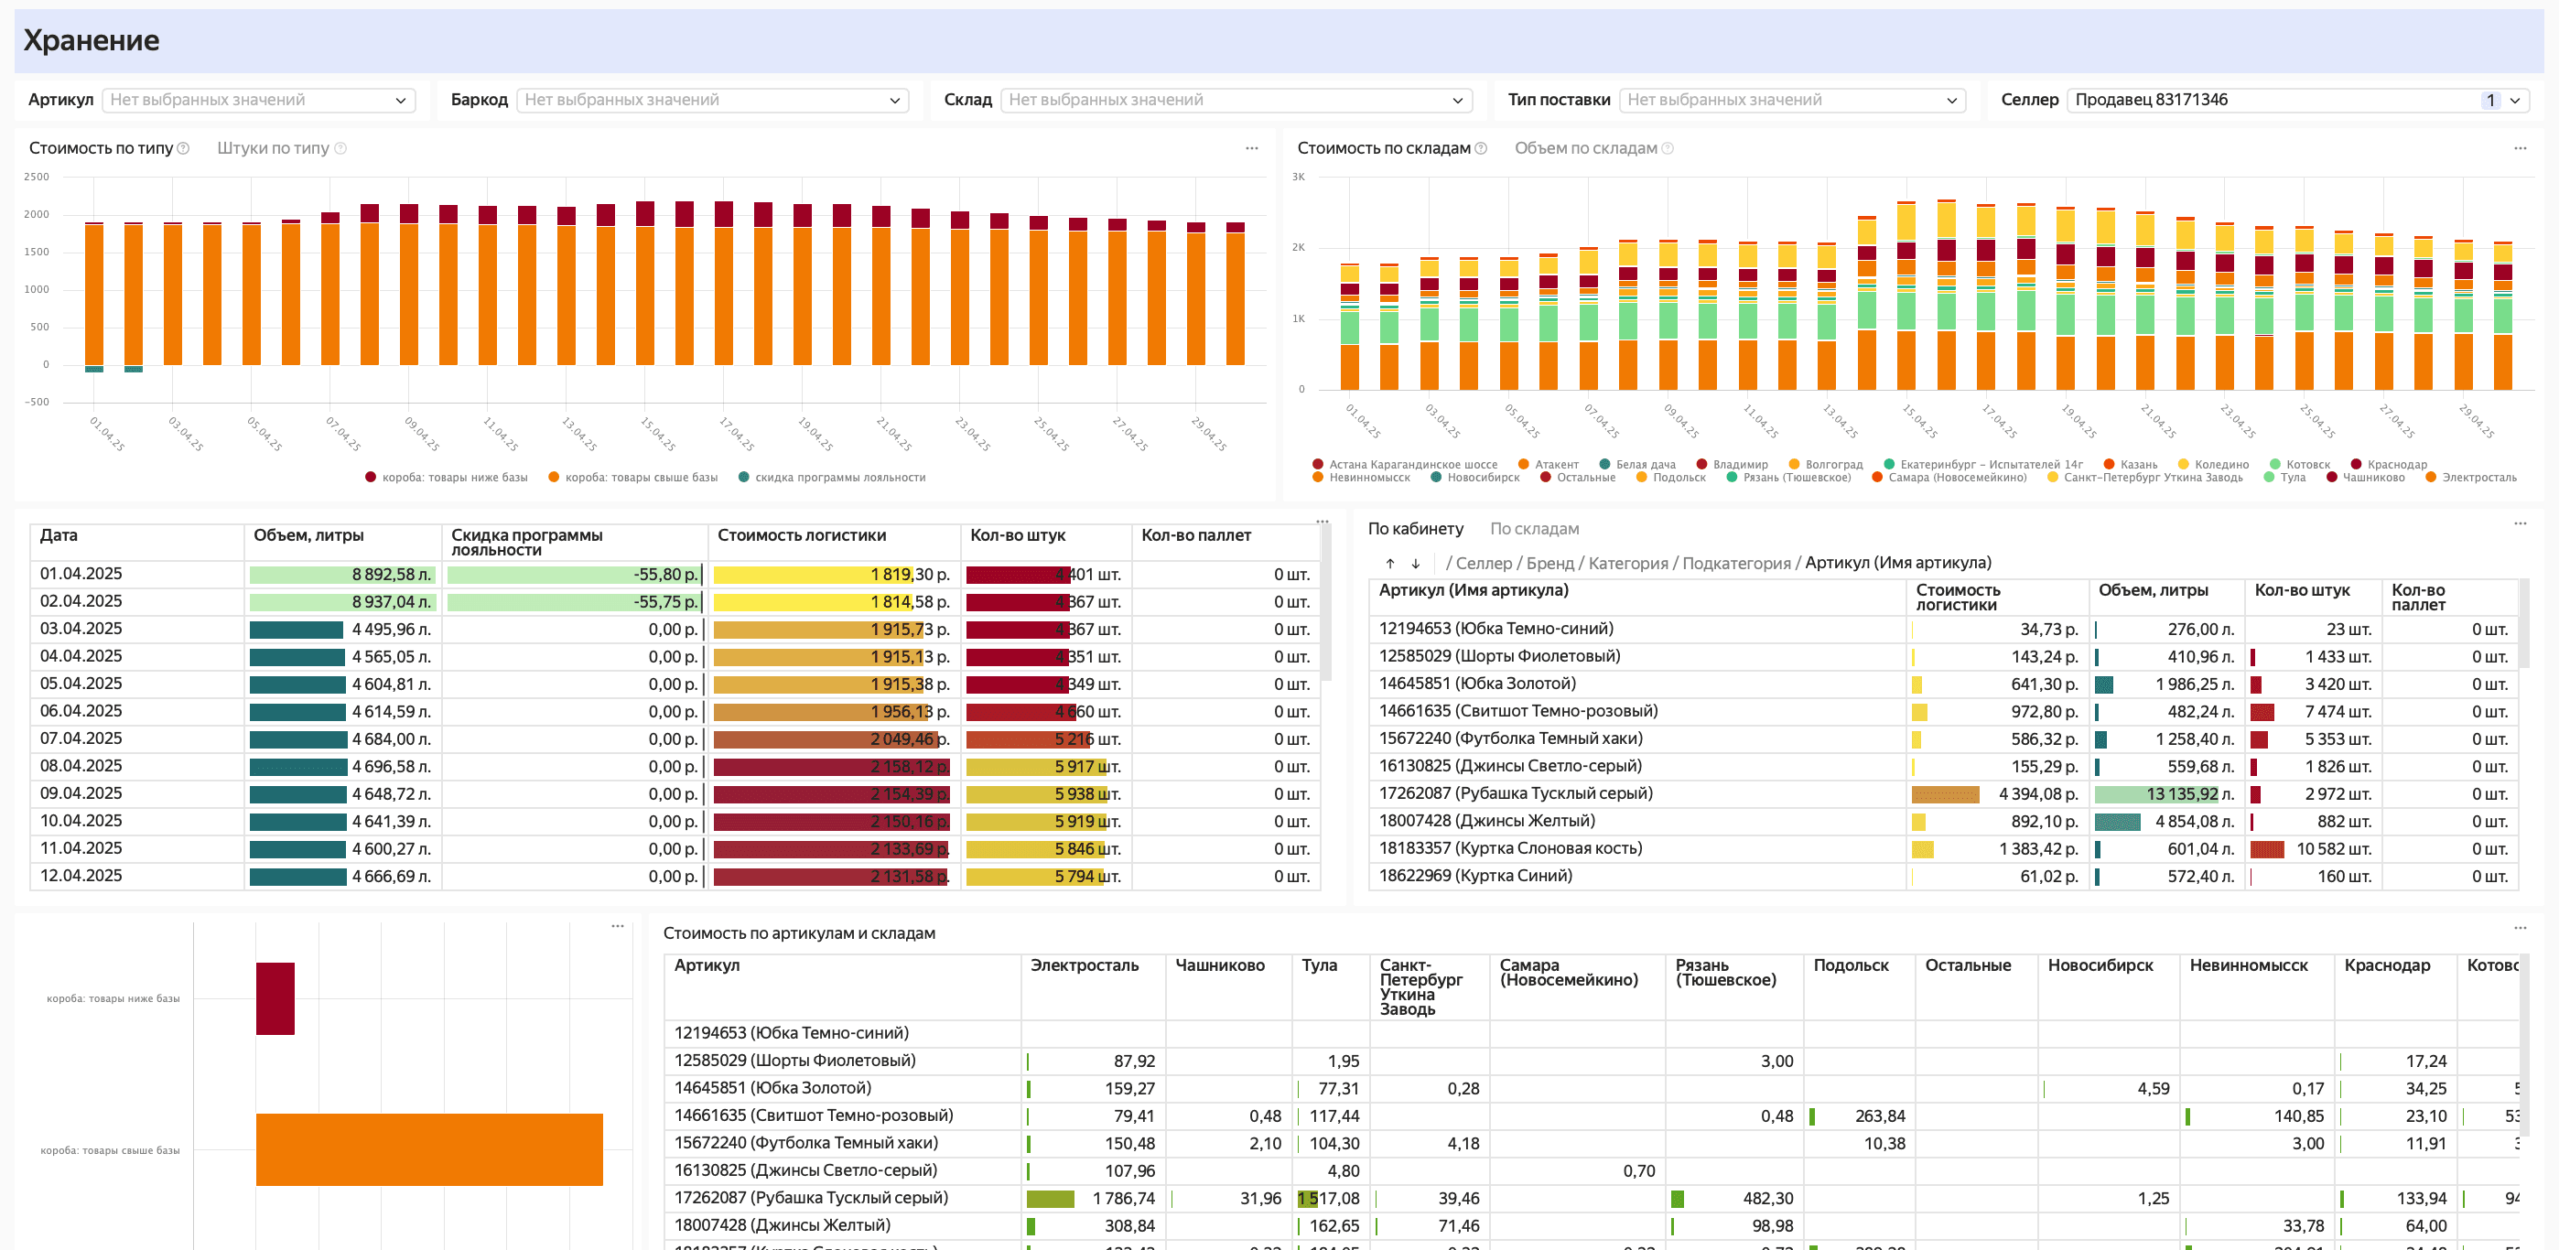Viewport: 2559px width, 1250px height.
Task: Select row 17262087 (Рубашка Тусклый серый) in По кабинету
Action: [1943, 793]
